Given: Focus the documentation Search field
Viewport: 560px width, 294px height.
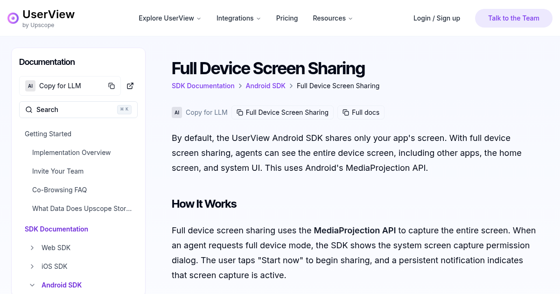Looking at the screenshot, I should pos(78,110).
